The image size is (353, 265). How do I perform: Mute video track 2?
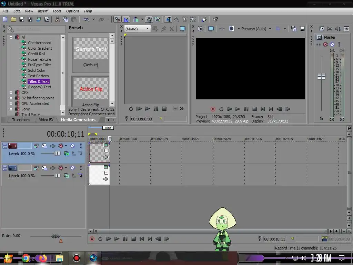click(72, 168)
